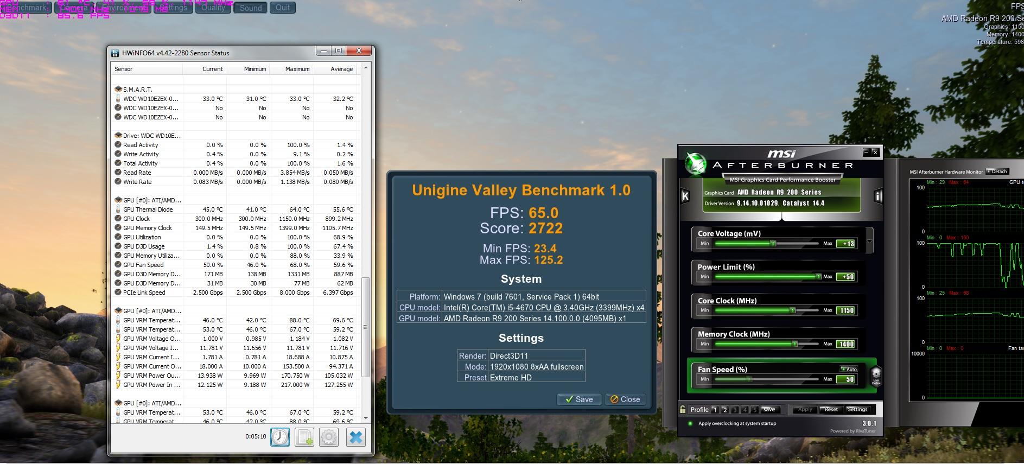Select Afterburner profile slot 1
This screenshot has width=1024, height=464.
pyautogui.click(x=714, y=410)
